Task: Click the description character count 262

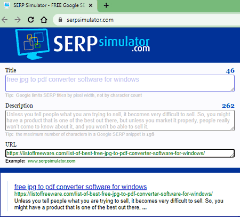Action: pyautogui.click(x=228, y=106)
